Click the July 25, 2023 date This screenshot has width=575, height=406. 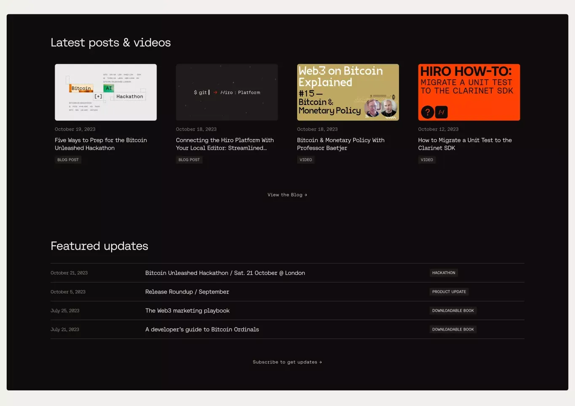pos(65,311)
